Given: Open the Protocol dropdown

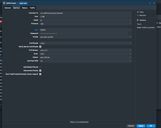Looking at the screenshot, I should pos(86,24).
